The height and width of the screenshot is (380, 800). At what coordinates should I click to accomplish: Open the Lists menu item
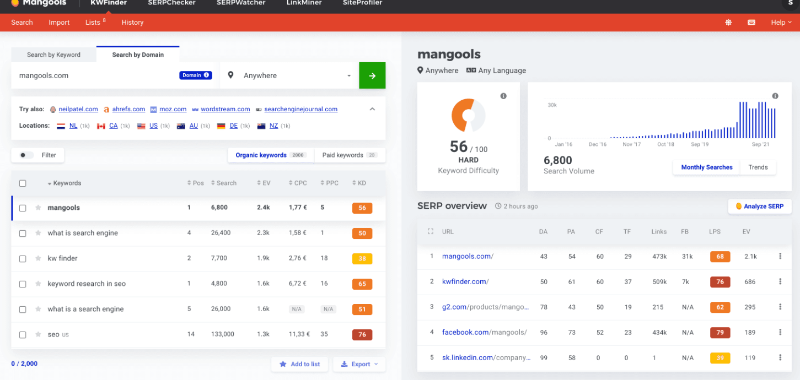coord(95,23)
